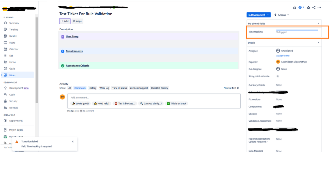332x180 pixels.
Task: Switch to Work log tab
Action: (x=104, y=88)
